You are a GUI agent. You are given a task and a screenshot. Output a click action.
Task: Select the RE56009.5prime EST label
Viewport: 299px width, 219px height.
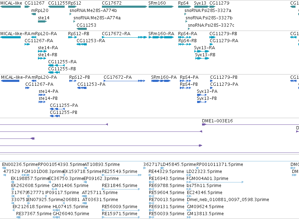(119, 207)
